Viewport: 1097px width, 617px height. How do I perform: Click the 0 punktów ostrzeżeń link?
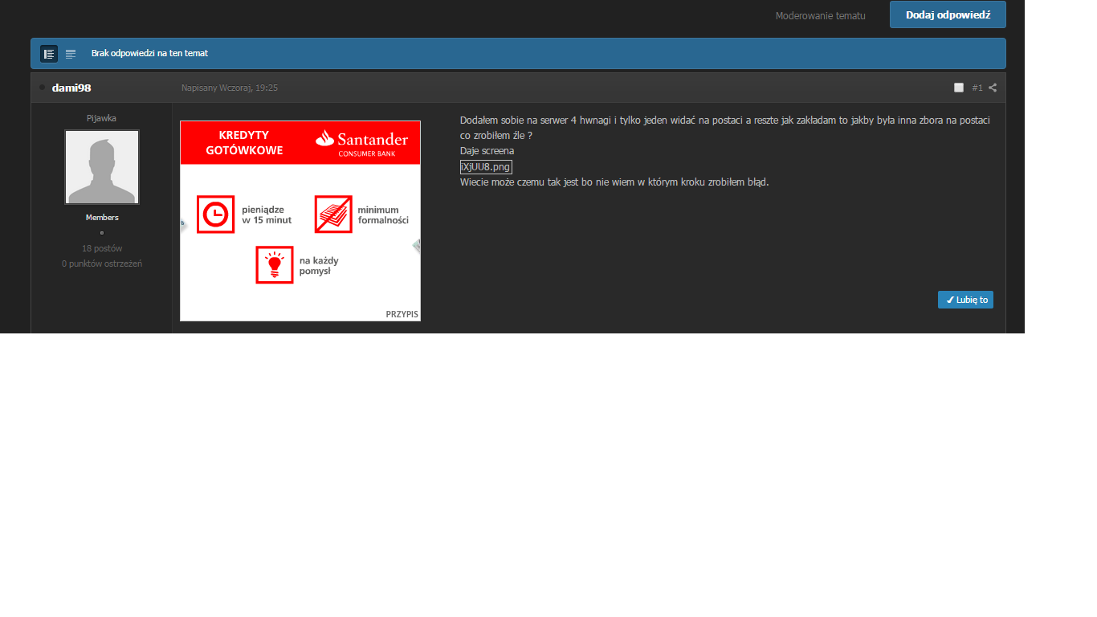click(x=102, y=264)
